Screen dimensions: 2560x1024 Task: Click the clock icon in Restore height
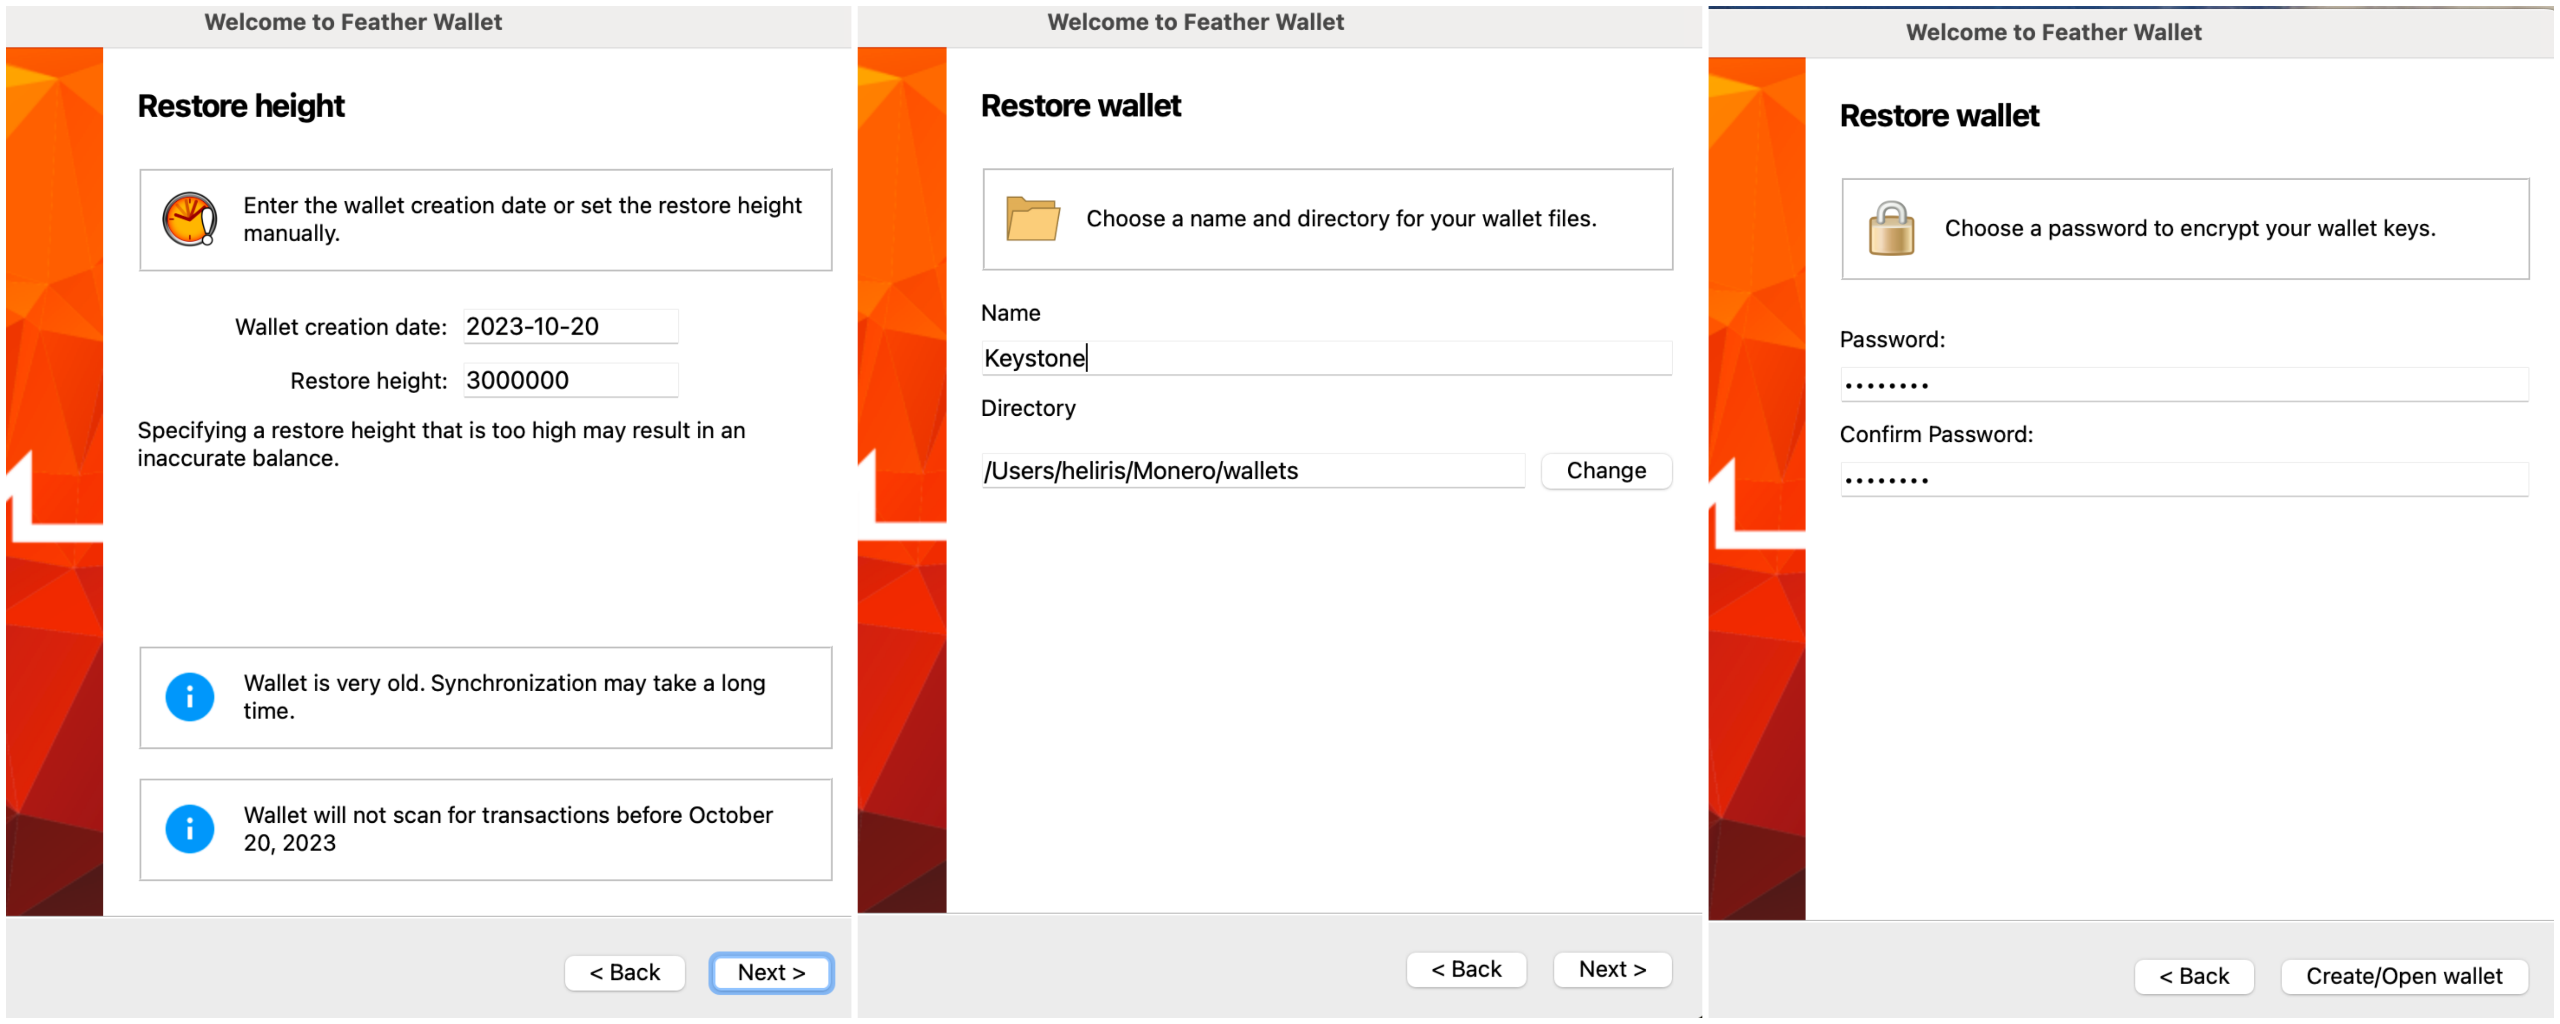[190, 219]
